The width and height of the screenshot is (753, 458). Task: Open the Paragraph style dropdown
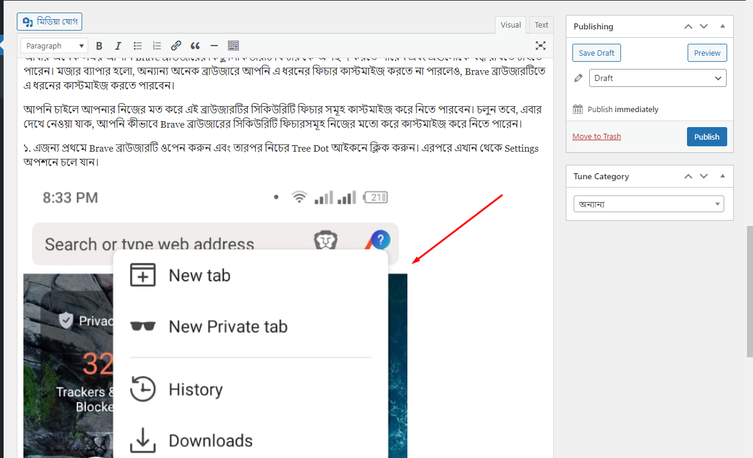pyautogui.click(x=53, y=45)
